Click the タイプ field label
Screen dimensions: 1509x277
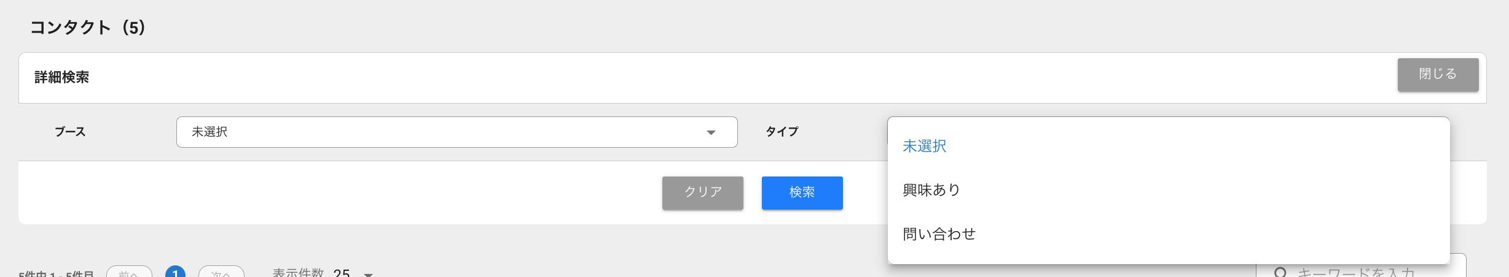[x=782, y=132]
